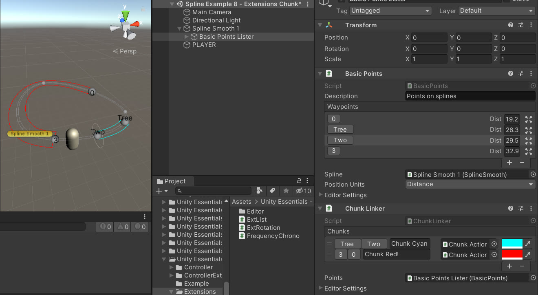Remove a waypoint with the Waypoints minus button
Image resolution: width=538 pixels, height=295 pixels.
pos(522,163)
